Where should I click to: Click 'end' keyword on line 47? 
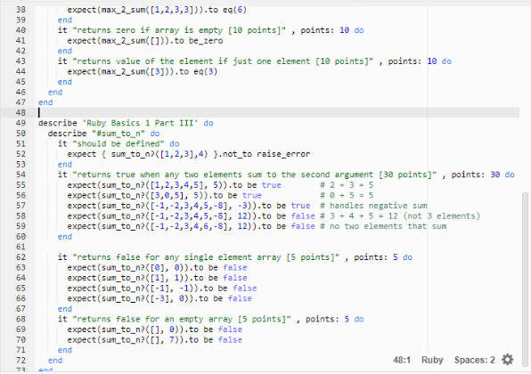45,102
